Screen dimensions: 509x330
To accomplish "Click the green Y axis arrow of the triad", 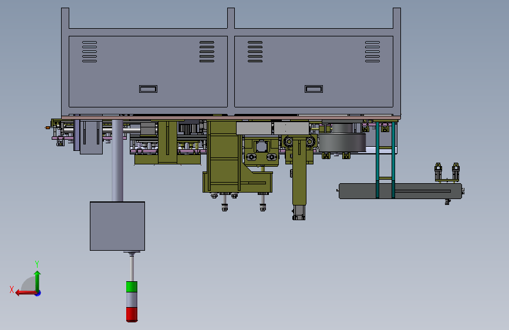I will (38, 281).
